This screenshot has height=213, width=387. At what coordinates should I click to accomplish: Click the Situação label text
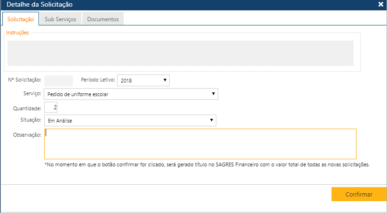(x=31, y=121)
